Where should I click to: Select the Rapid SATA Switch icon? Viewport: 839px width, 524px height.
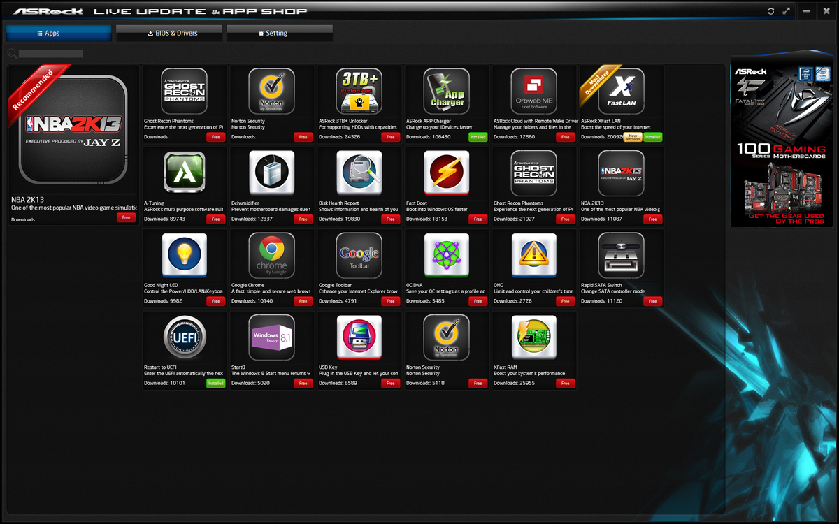click(621, 255)
